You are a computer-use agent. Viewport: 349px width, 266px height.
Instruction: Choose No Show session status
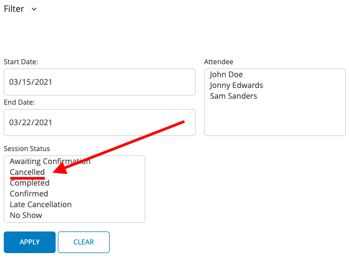point(26,215)
